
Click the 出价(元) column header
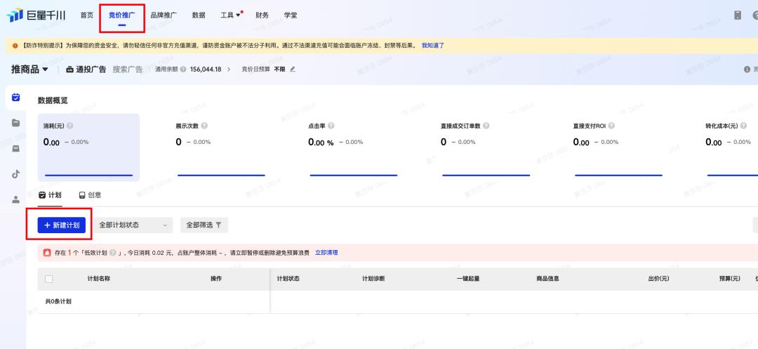click(658, 279)
